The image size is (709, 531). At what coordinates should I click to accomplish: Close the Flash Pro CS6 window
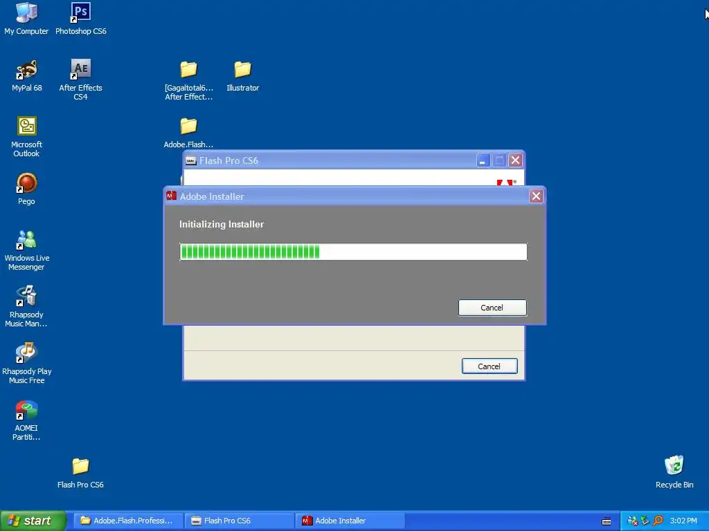515,160
